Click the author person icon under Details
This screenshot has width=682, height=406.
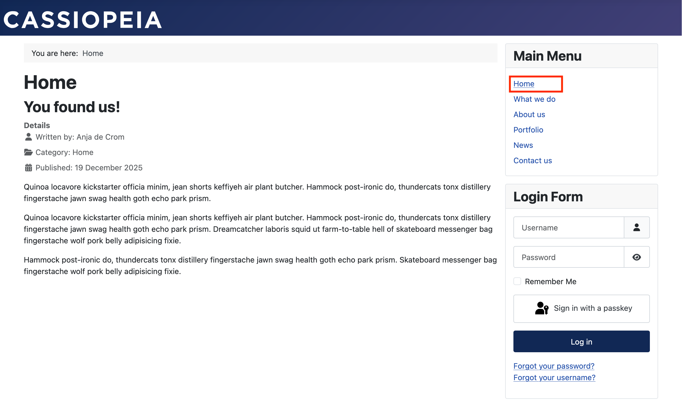coord(28,137)
